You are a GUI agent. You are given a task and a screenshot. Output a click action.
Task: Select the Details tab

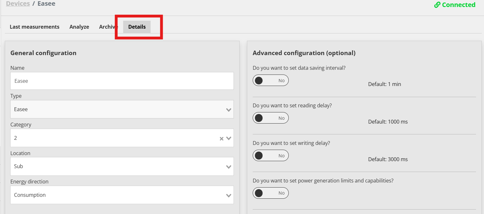coord(137,27)
